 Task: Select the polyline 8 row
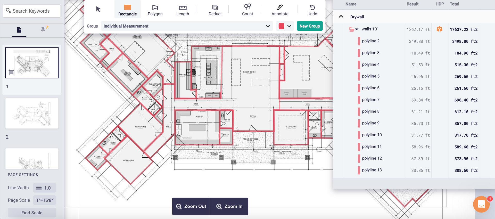pyautogui.click(x=411, y=111)
